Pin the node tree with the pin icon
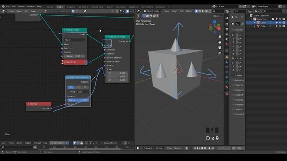 (85, 11)
